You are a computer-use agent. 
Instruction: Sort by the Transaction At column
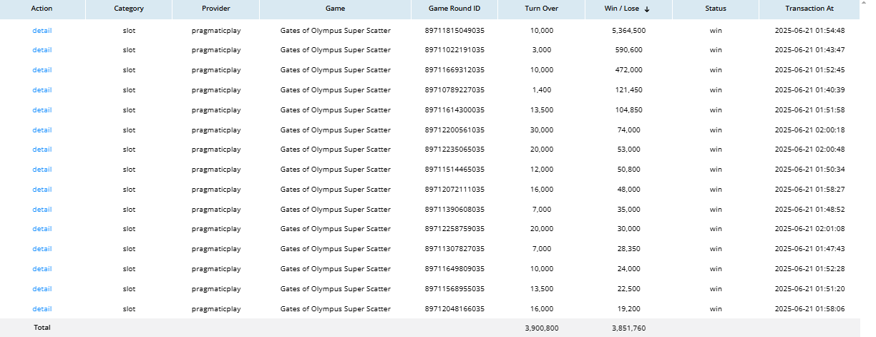pyautogui.click(x=808, y=9)
